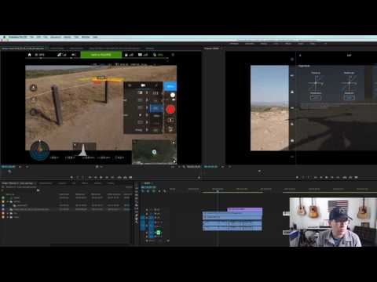The height and width of the screenshot is (282, 377).
Task: Click the Name column header in Project panel
Action: pyautogui.click(x=10, y=194)
